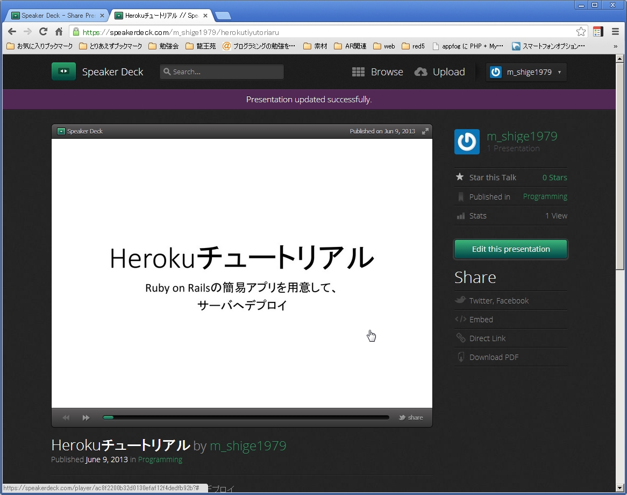Viewport: 627px width, 495px height.
Task: Bookmark this page with star icon
Action: [x=581, y=32]
